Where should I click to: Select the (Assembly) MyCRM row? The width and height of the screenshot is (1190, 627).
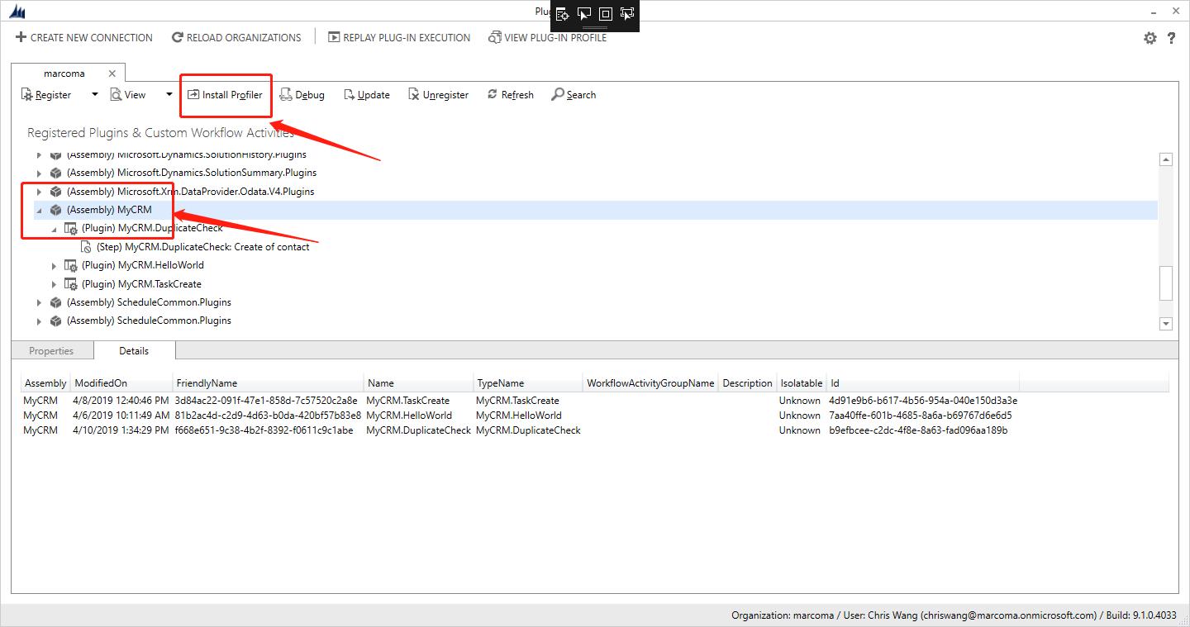click(109, 210)
